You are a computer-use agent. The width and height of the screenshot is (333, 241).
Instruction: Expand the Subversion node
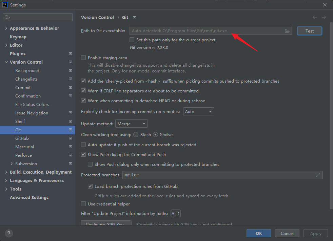tap(12, 163)
